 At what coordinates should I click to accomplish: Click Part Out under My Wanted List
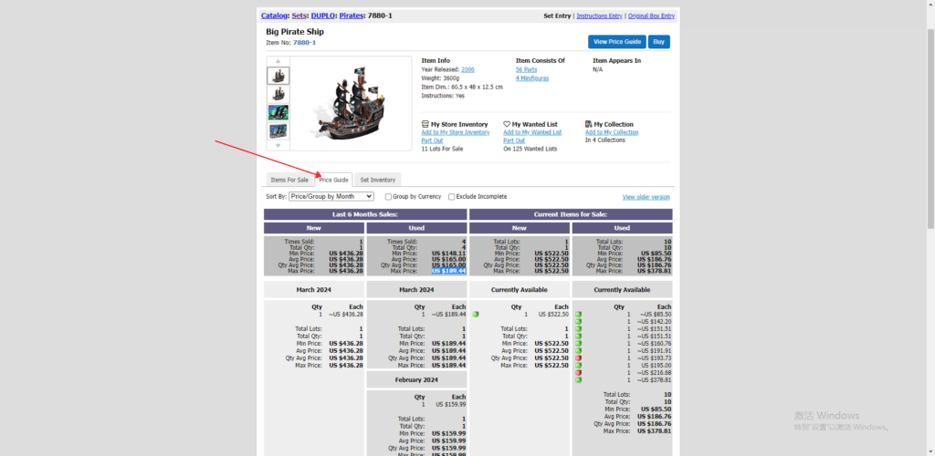click(514, 140)
